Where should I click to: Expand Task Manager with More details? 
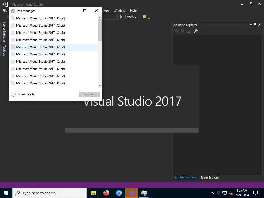pyautogui.click(x=23, y=94)
